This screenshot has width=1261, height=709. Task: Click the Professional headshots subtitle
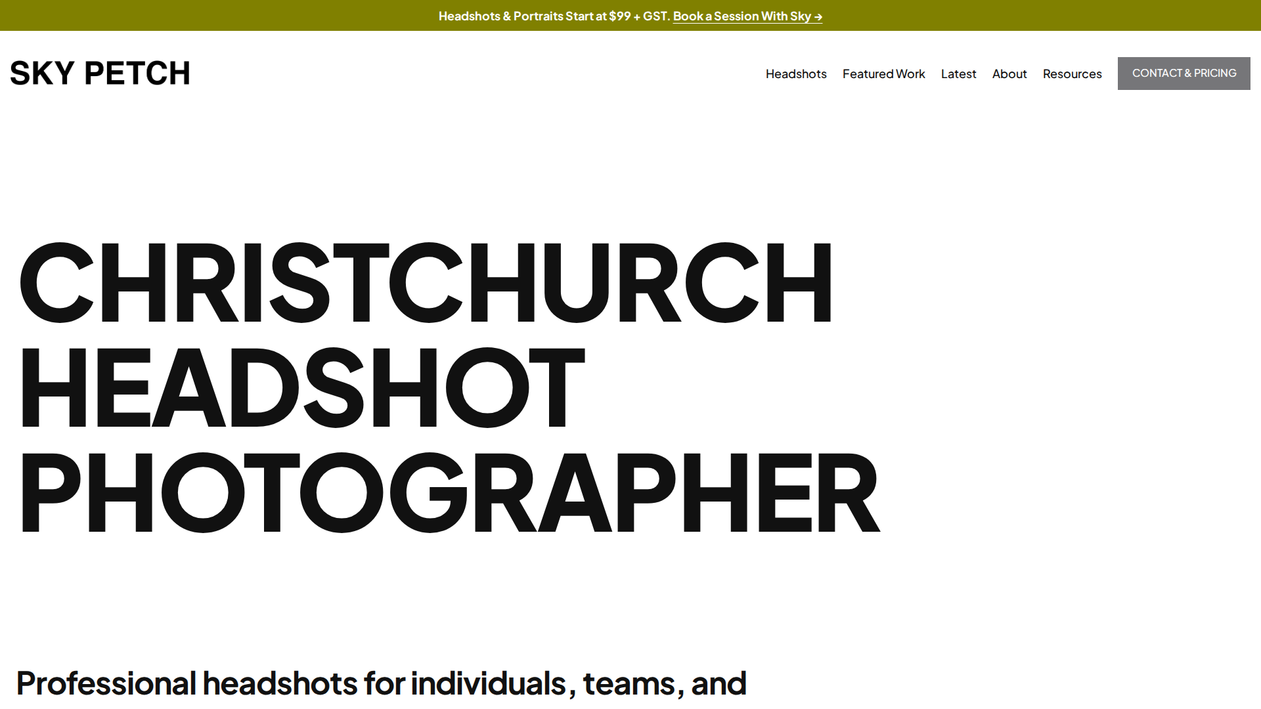click(x=381, y=682)
